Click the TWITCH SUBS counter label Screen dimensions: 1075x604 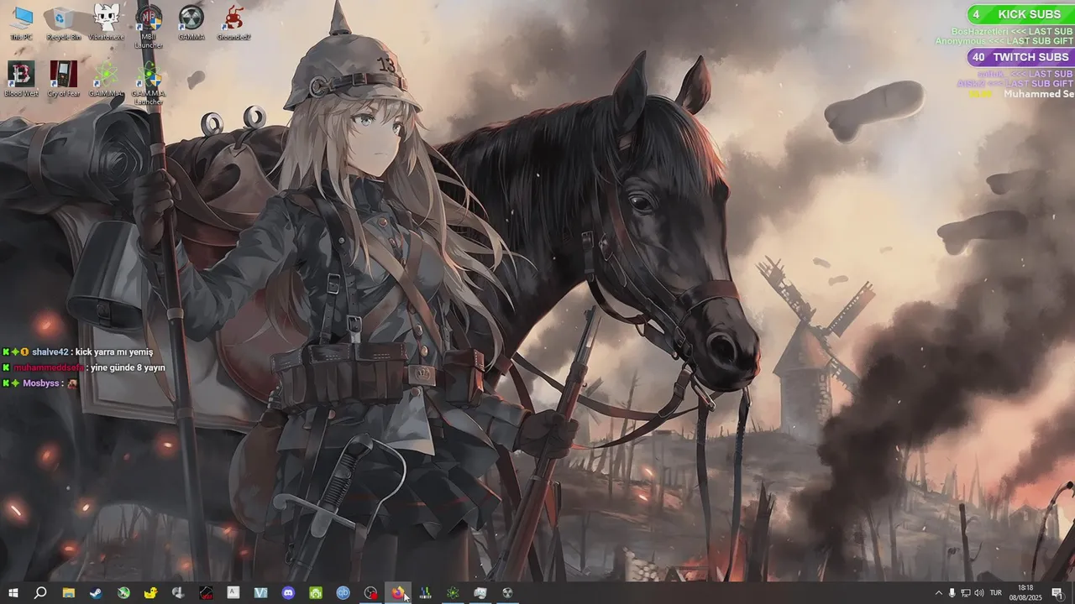(x=1030, y=57)
